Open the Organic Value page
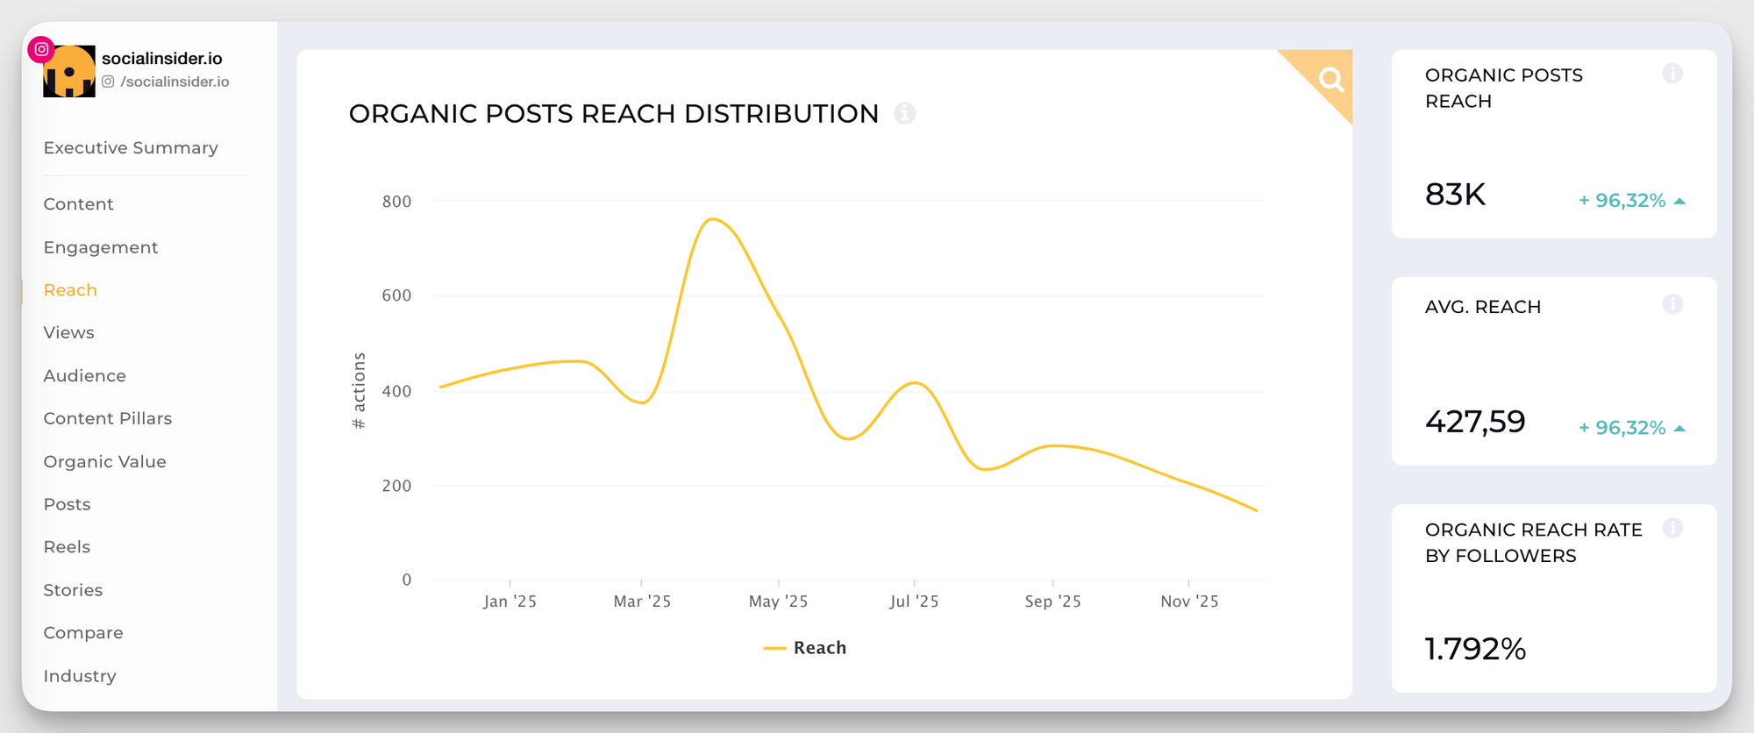Screen dimensions: 1754x733 coord(104,461)
